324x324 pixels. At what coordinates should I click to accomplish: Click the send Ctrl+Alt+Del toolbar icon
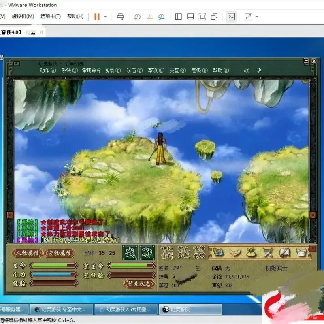point(120,17)
